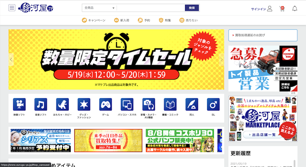
Task: Click the 更新履歴 heading
Action: [x=240, y=154]
